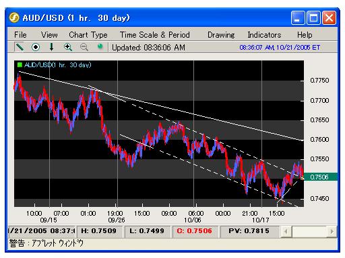Click the 0.7650 price axis label
The height and width of the screenshot is (258, 345).
pos(319,120)
